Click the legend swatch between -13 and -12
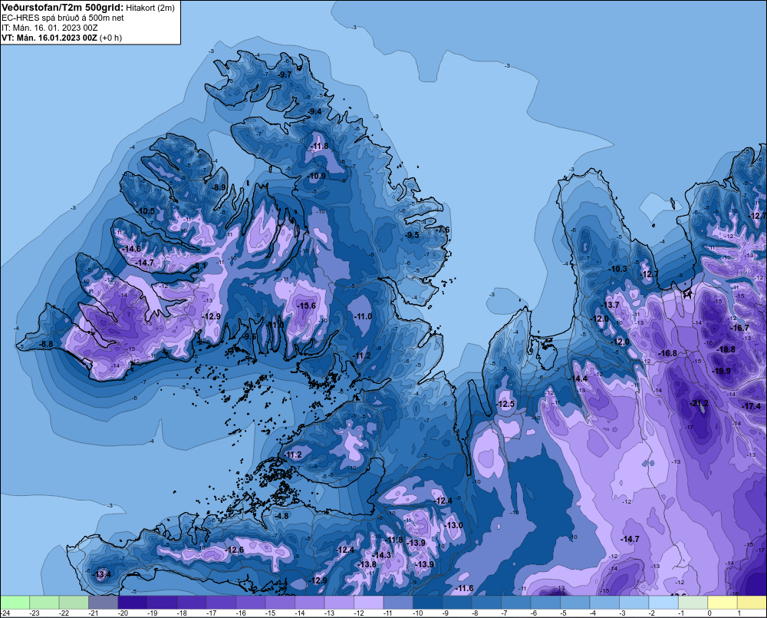This screenshot has width=767, height=618. click(340, 602)
